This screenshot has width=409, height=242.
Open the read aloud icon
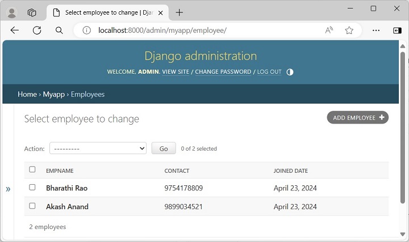pyautogui.click(x=329, y=31)
